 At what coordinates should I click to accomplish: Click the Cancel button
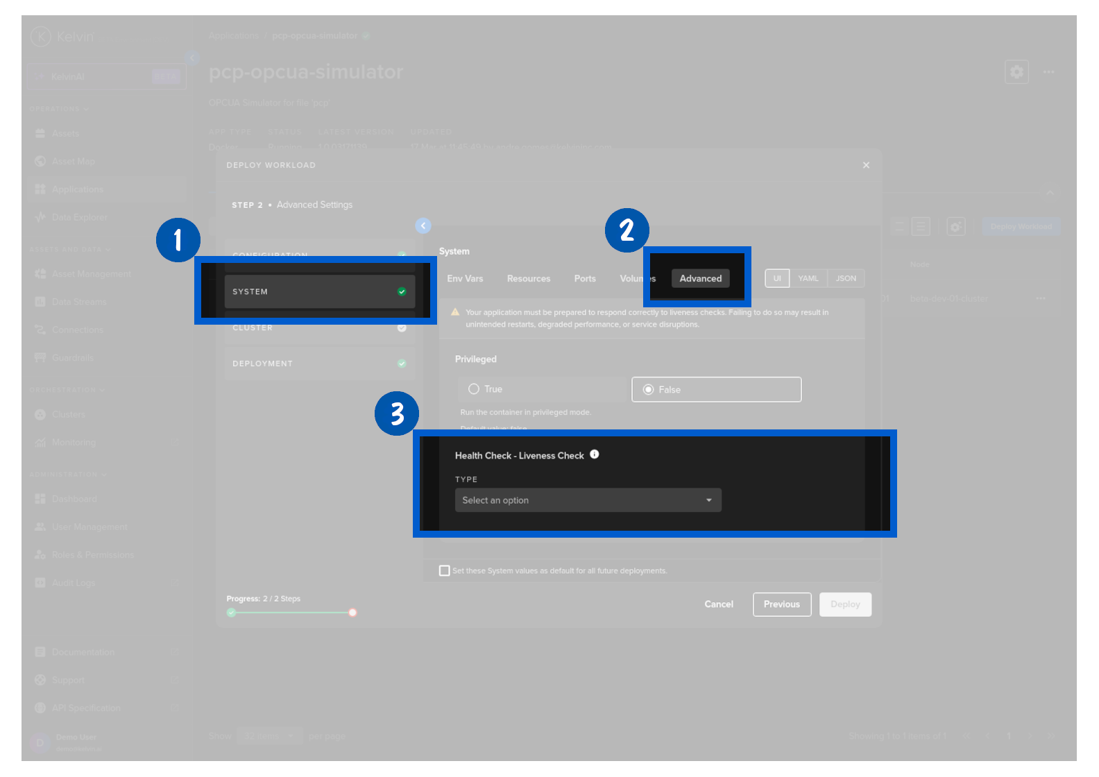click(719, 604)
